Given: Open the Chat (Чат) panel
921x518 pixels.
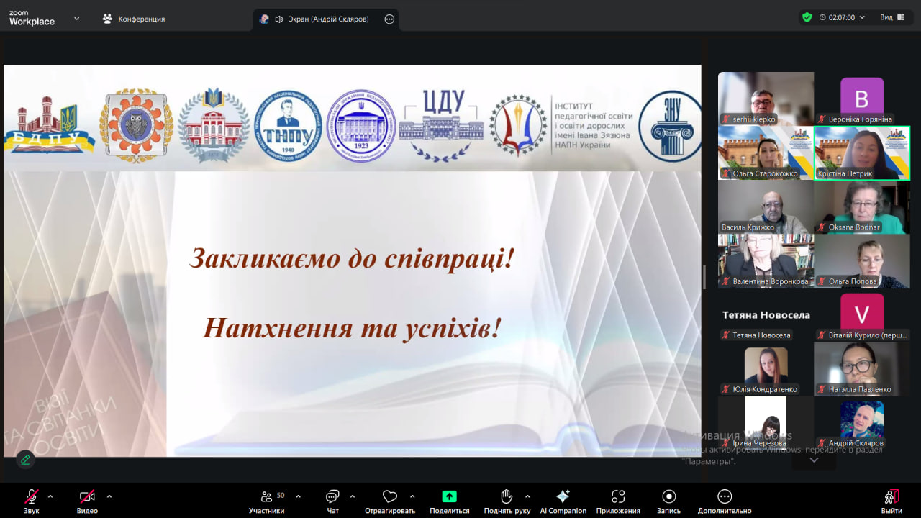Looking at the screenshot, I should [x=332, y=497].
